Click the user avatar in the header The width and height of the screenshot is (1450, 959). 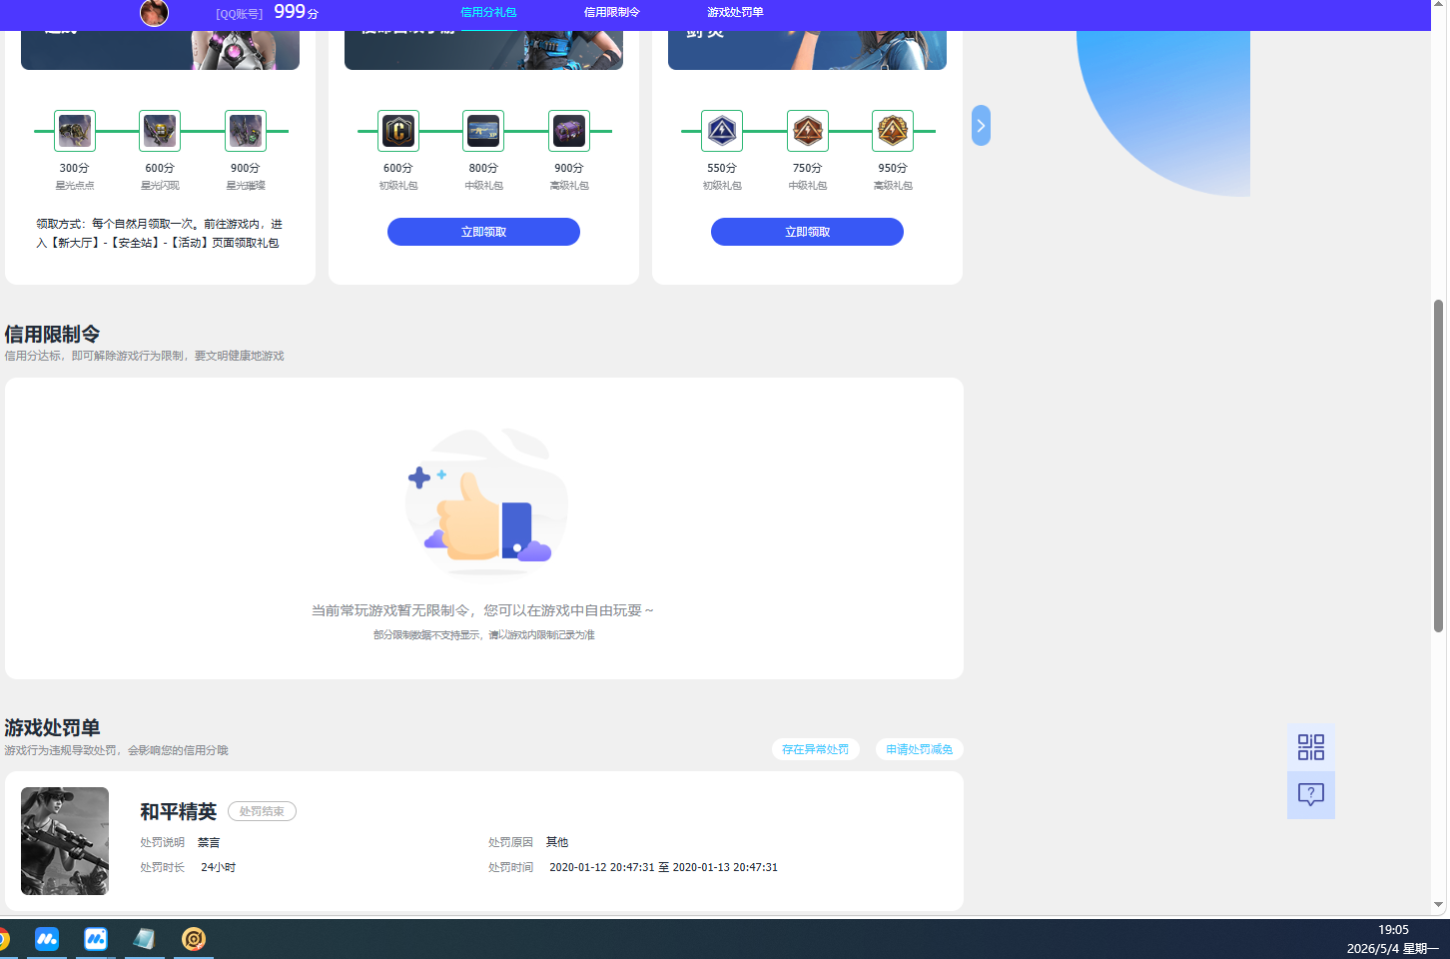point(154,13)
